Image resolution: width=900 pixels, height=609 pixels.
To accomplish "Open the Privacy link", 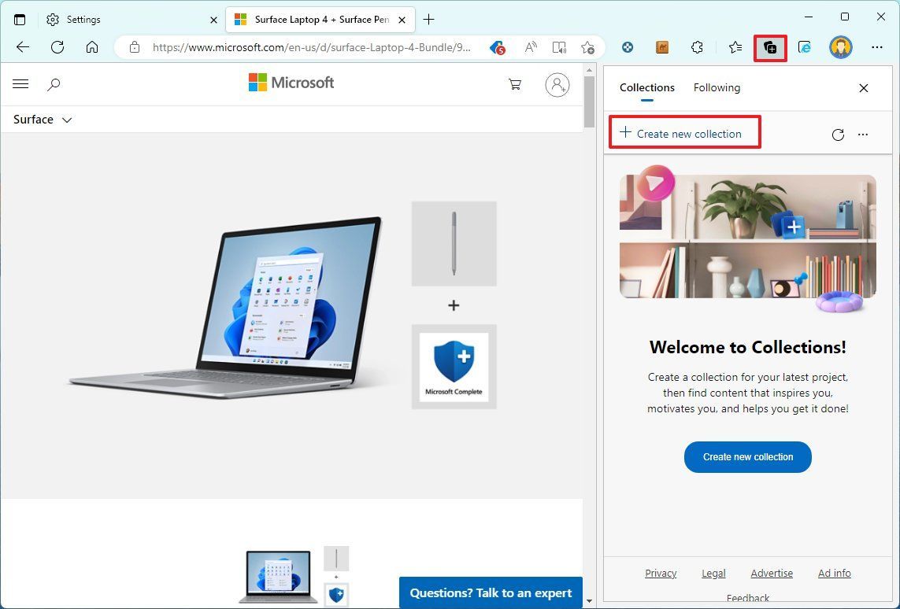I will tap(661, 573).
